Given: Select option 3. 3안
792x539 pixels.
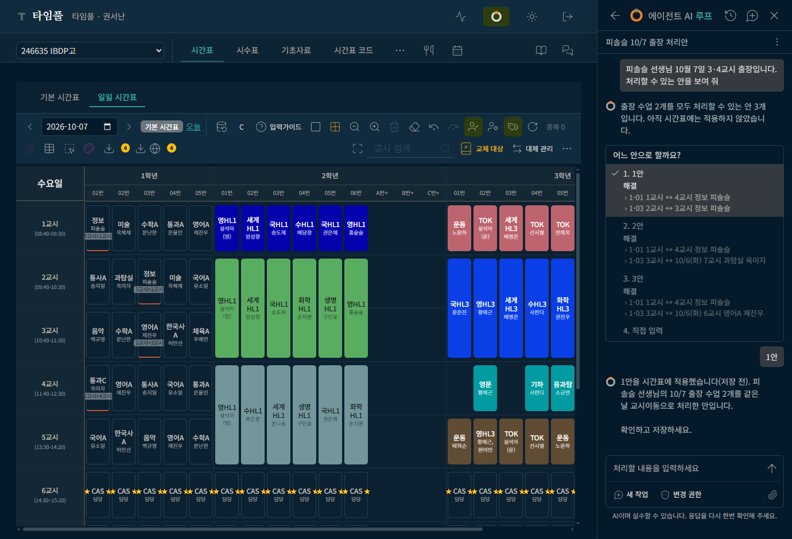Looking at the screenshot, I should [694, 296].
